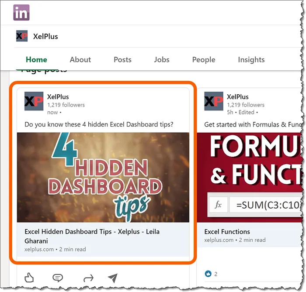Click the LinkedIn logo icon

pos(21,13)
